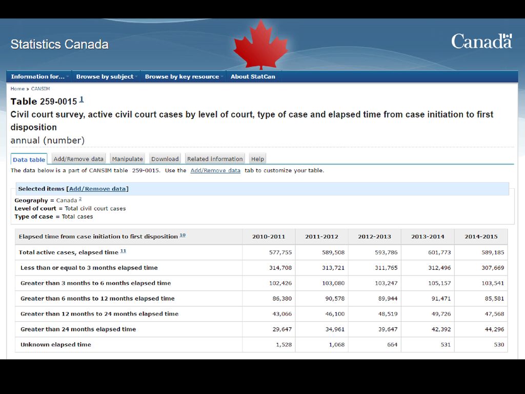Open footnote 1 next to Table 259-0015
The width and height of the screenshot is (525, 394).
pos(82,100)
